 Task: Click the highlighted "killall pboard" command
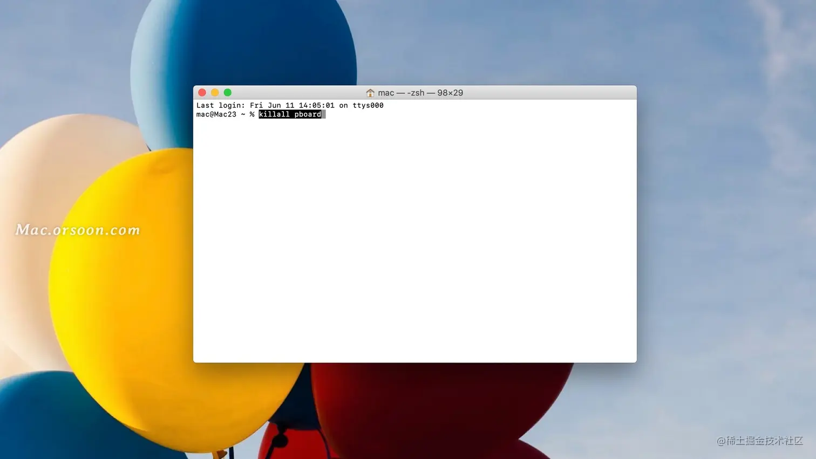point(290,114)
